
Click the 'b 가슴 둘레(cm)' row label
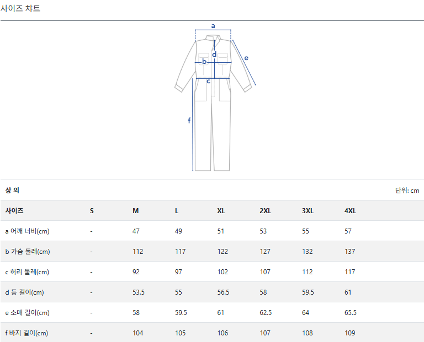28,252
